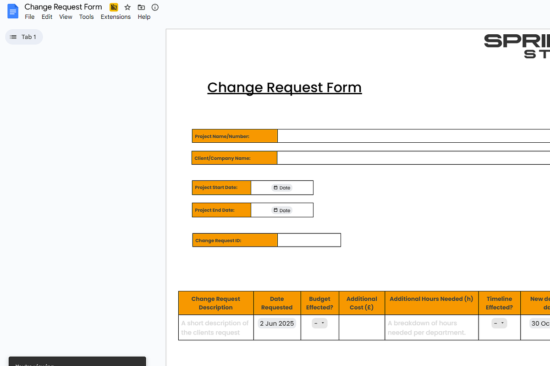Click the 'A breakdown of hours' placeholder cell
The height and width of the screenshot is (366, 550).
[x=431, y=327]
